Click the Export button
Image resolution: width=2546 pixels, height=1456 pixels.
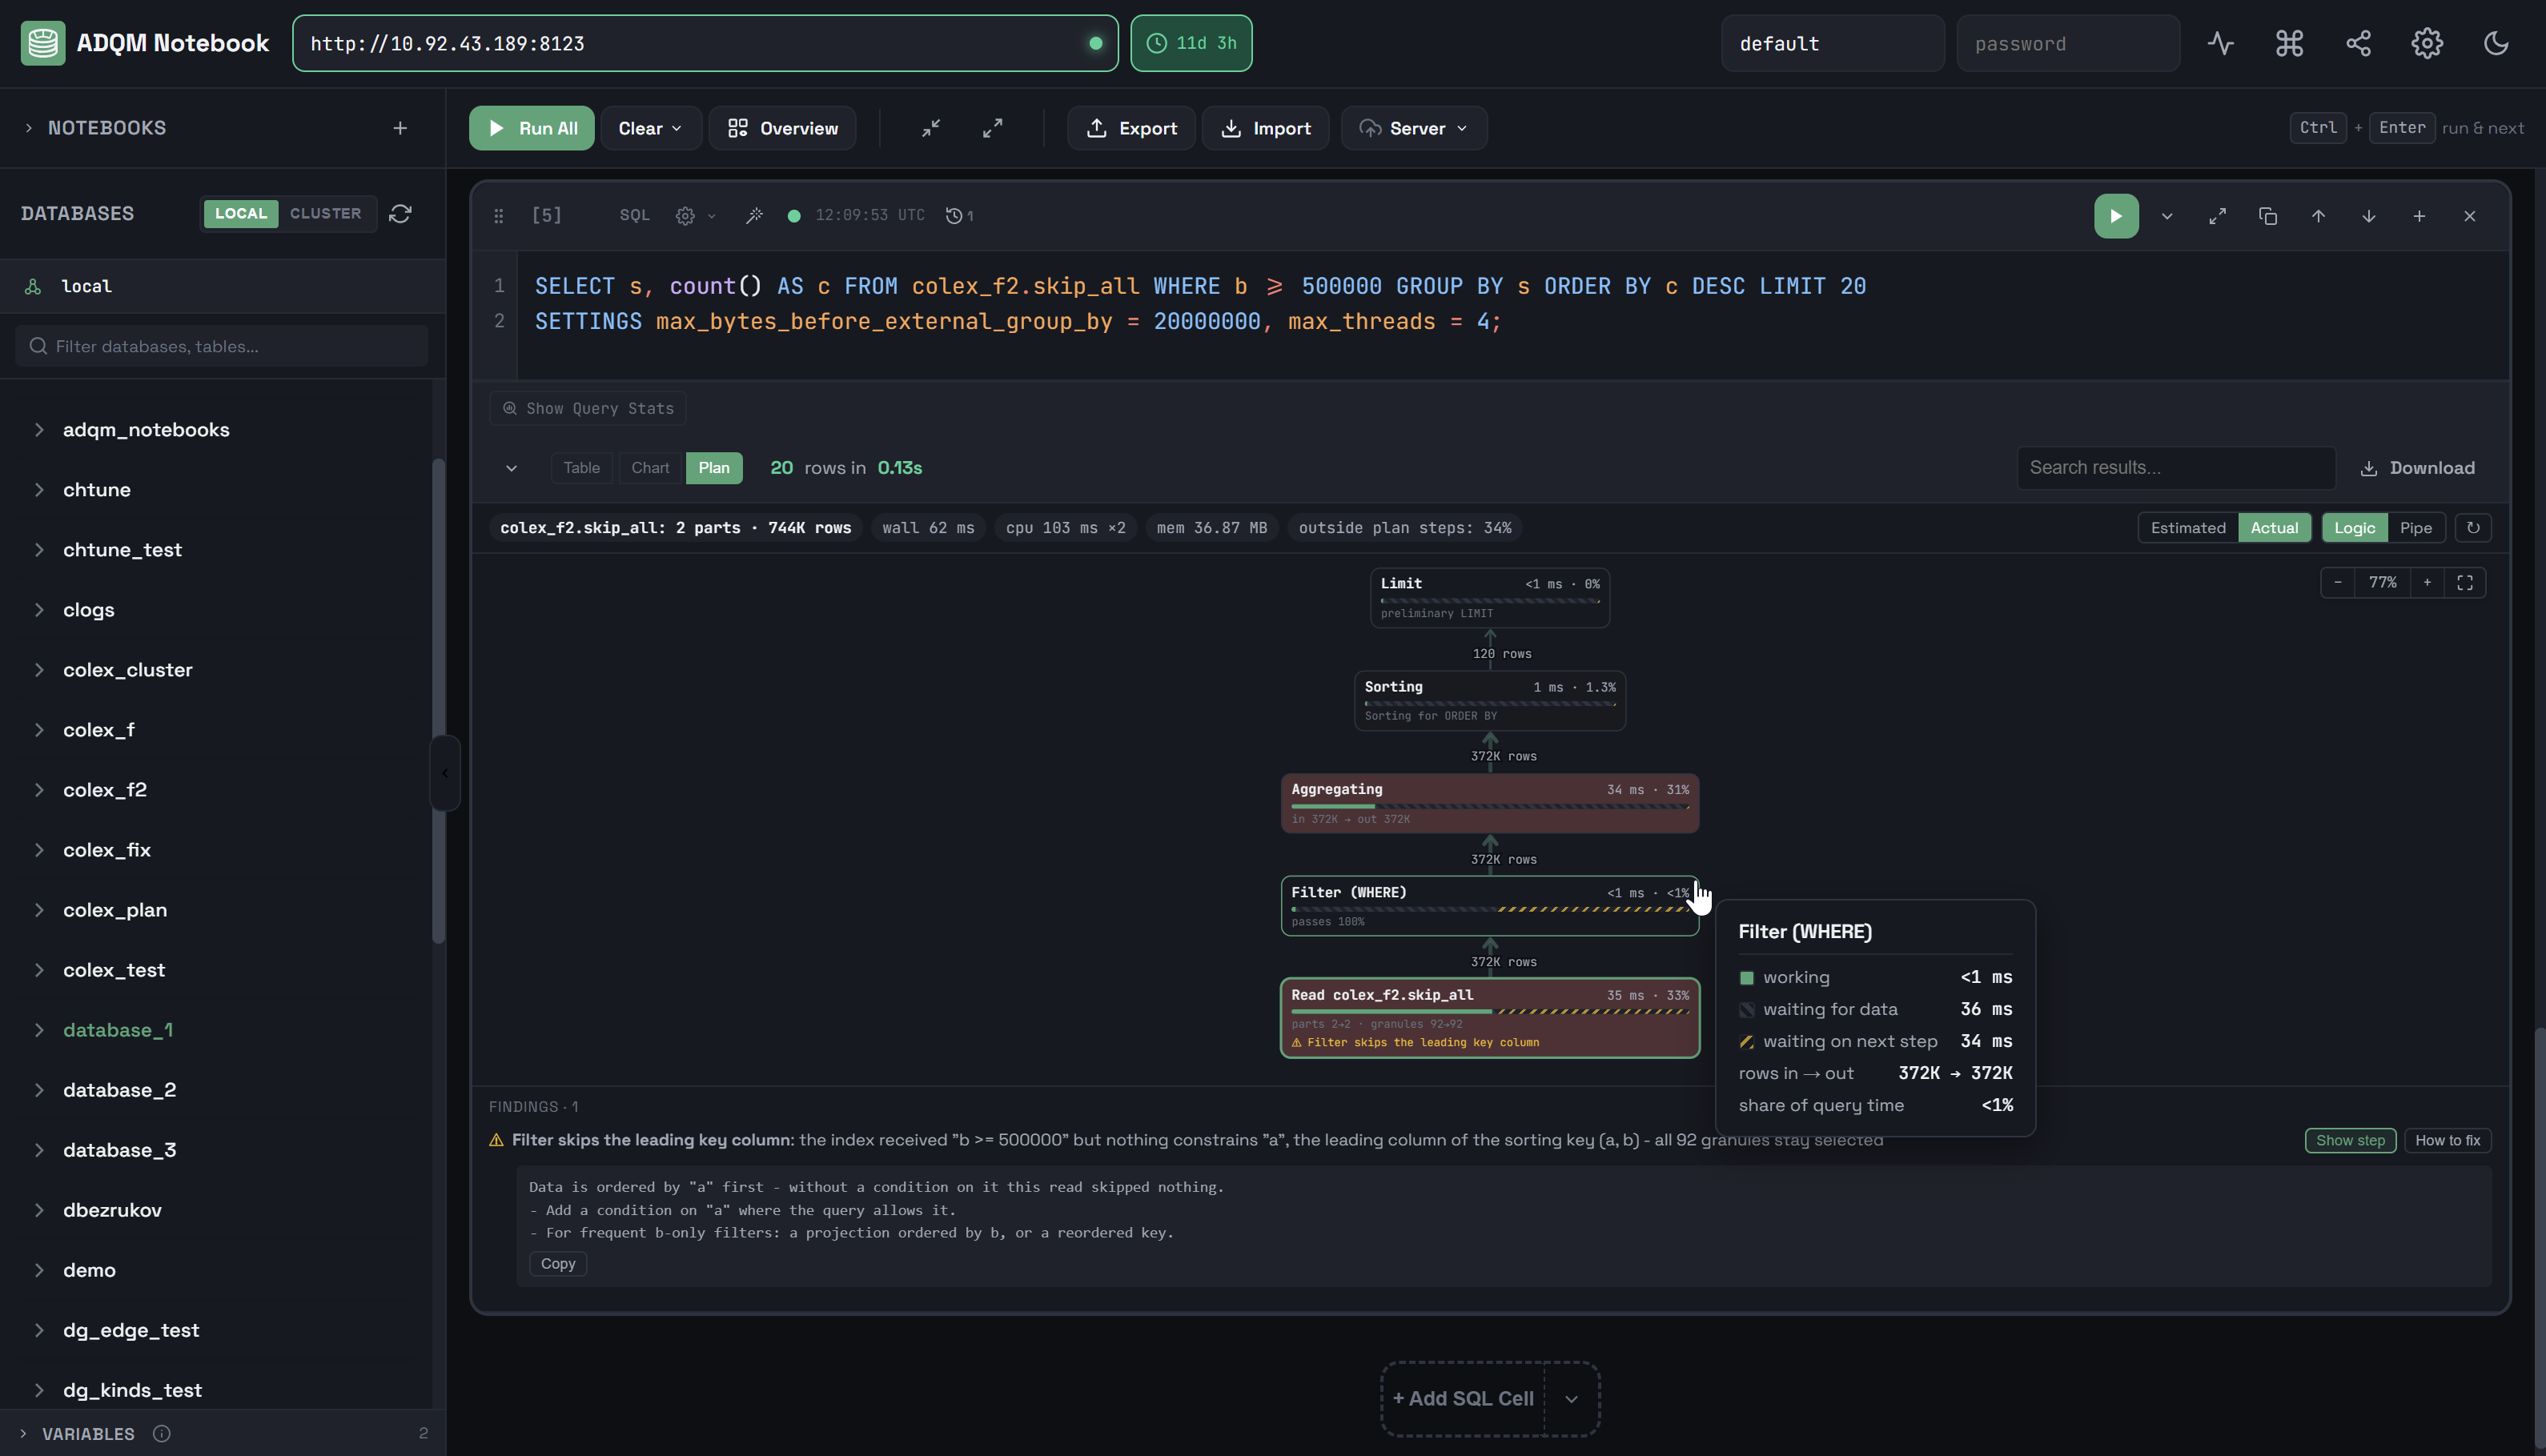(1131, 128)
